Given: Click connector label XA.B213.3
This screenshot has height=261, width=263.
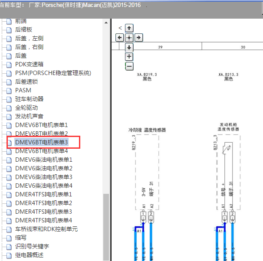Looking at the screenshot, I should [x=228, y=75].
